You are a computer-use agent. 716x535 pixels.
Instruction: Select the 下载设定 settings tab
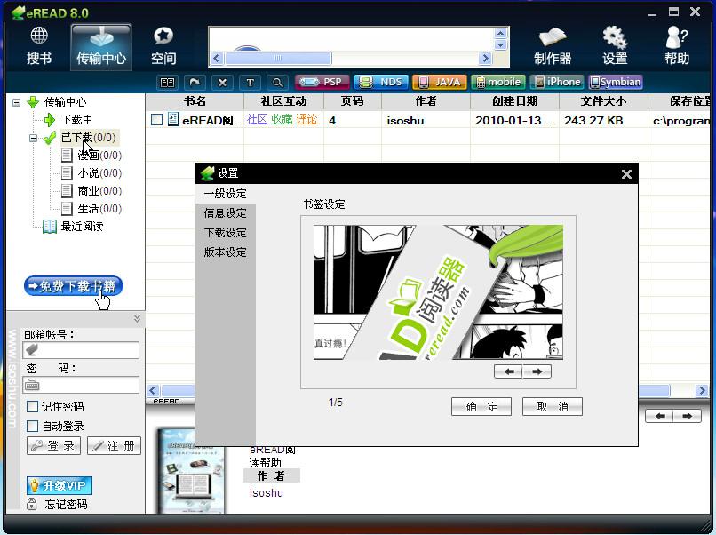pos(225,233)
